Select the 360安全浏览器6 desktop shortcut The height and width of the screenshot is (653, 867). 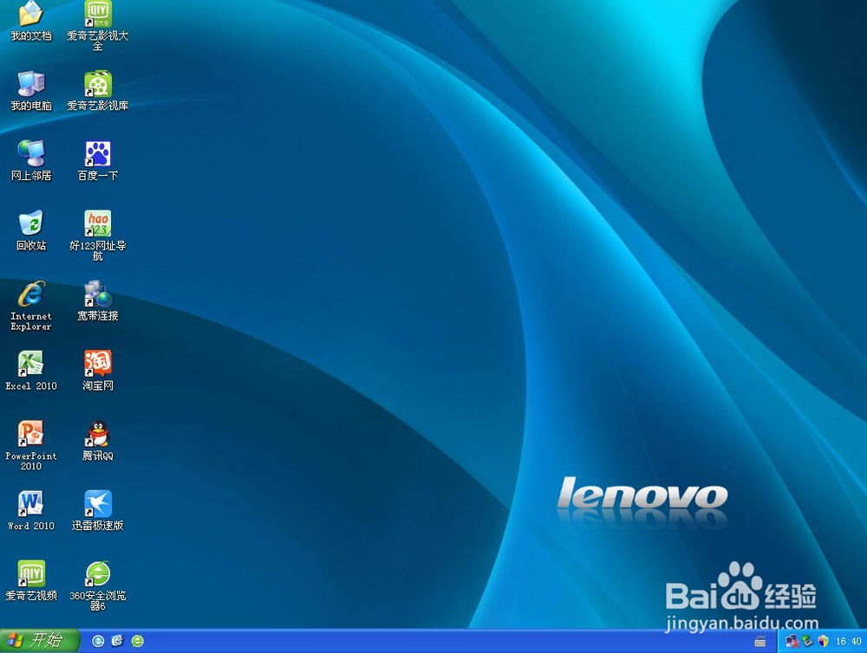pos(98,573)
